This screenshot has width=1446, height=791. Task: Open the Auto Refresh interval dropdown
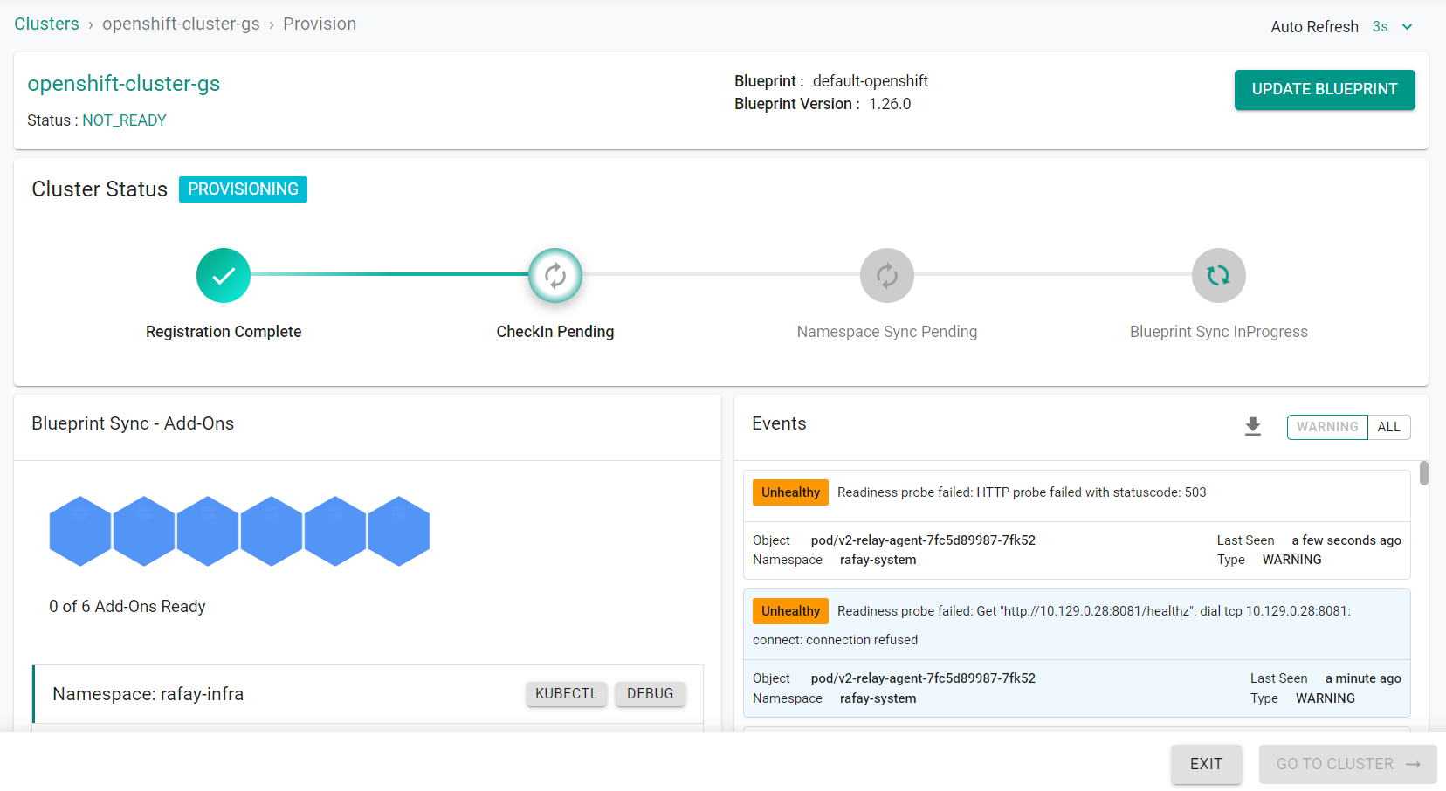click(1393, 27)
